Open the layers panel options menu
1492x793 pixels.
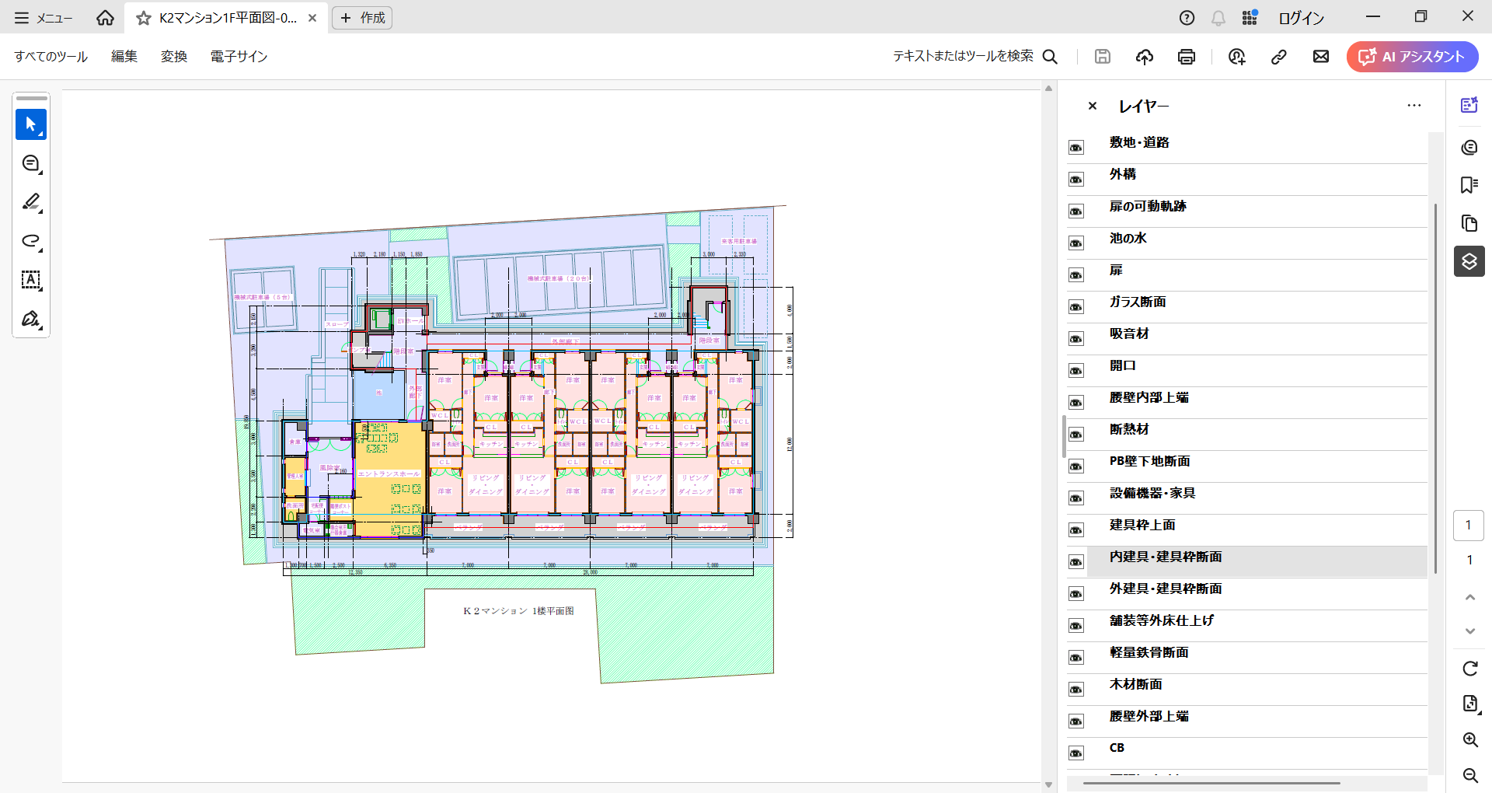[x=1414, y=106]
